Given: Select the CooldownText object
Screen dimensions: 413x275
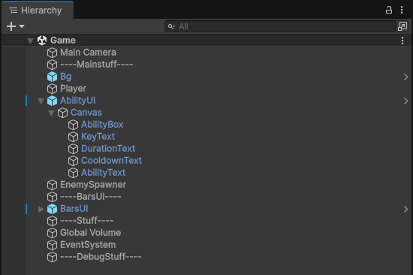Looking at the screenshot, I should pos(111,161).
